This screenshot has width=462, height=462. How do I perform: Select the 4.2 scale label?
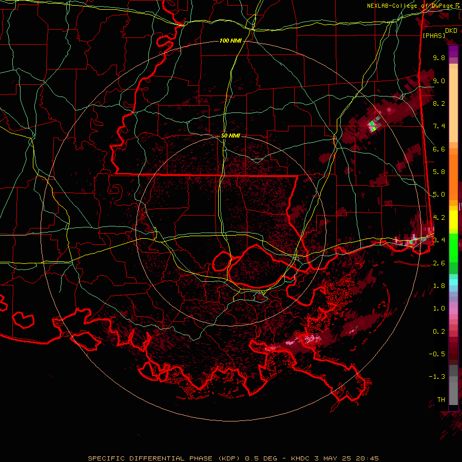point(439,218)
